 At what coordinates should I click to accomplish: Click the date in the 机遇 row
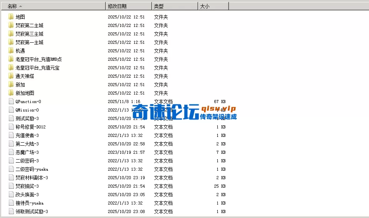tap(126, 51)
